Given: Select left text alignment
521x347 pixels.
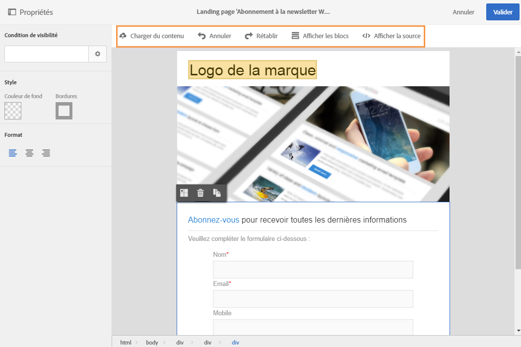Looking at the screenshot, I should [12, 153].
